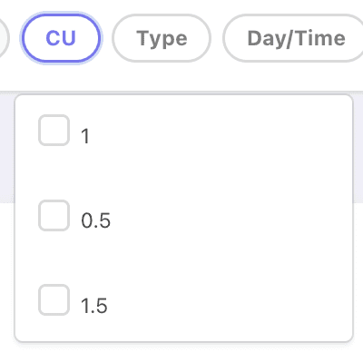Tick the 0.5 CU checkbox
363x352 pixels.
(x=54, y=215)
